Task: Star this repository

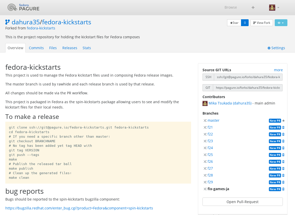Action: pos(234,23)
